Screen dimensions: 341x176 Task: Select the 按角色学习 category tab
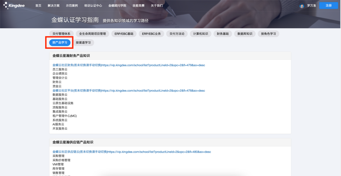[268, 34]
